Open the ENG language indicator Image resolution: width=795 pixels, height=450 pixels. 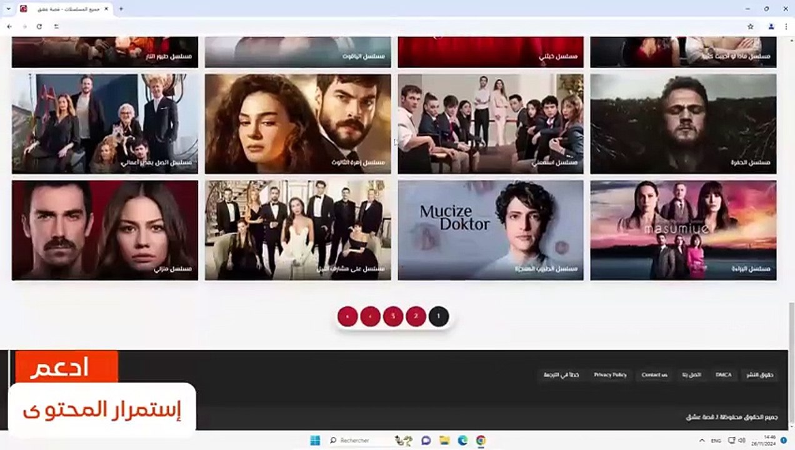coord(715,441)
